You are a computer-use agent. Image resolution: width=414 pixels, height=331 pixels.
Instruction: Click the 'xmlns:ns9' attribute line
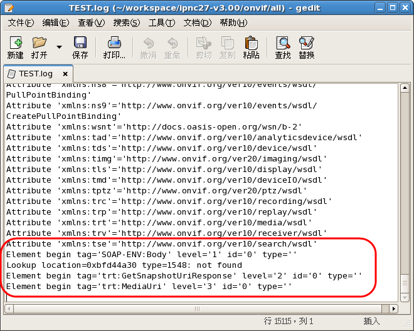click(x=161, y=106)
